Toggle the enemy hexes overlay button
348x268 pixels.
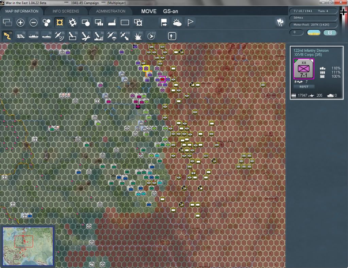59,22
